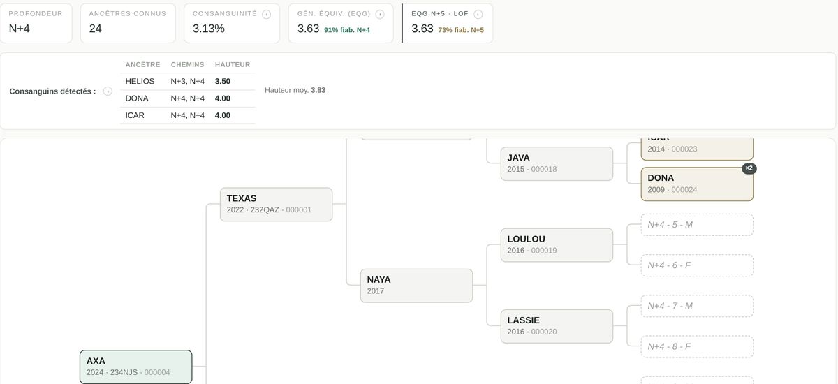Click the ICAR row in consanguins table
This screenshot has width=838, height=384.
coord(187,115)
